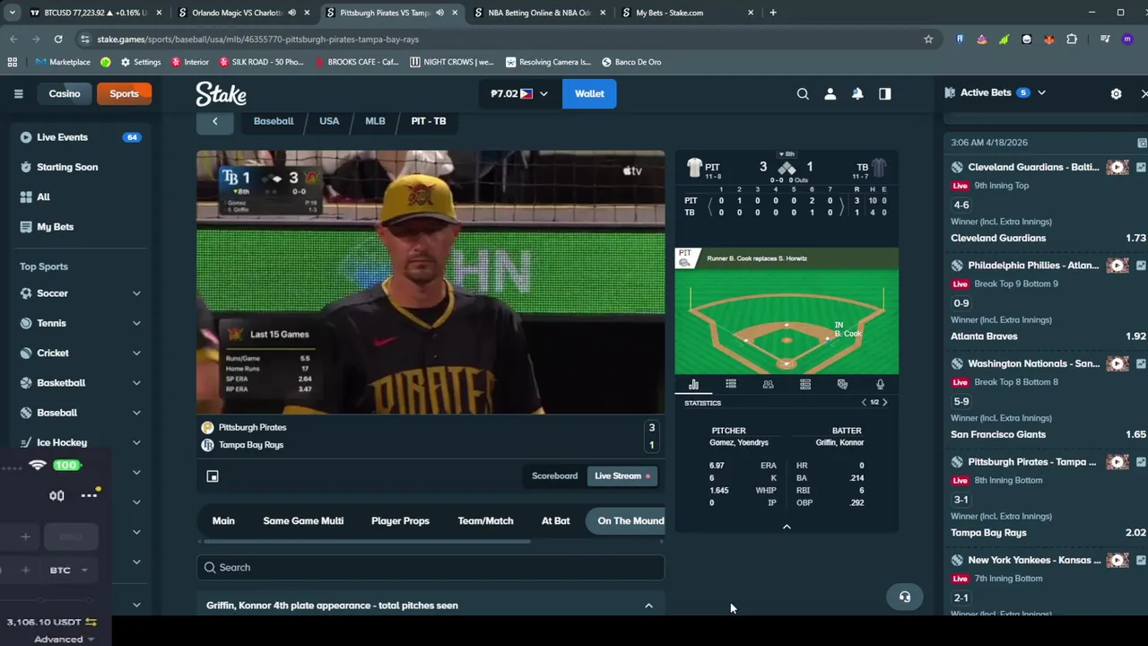Screen dimensions: 1148x646
Task: Open Ice Hockey in the sidebar
Action: (x=62, y=442)
